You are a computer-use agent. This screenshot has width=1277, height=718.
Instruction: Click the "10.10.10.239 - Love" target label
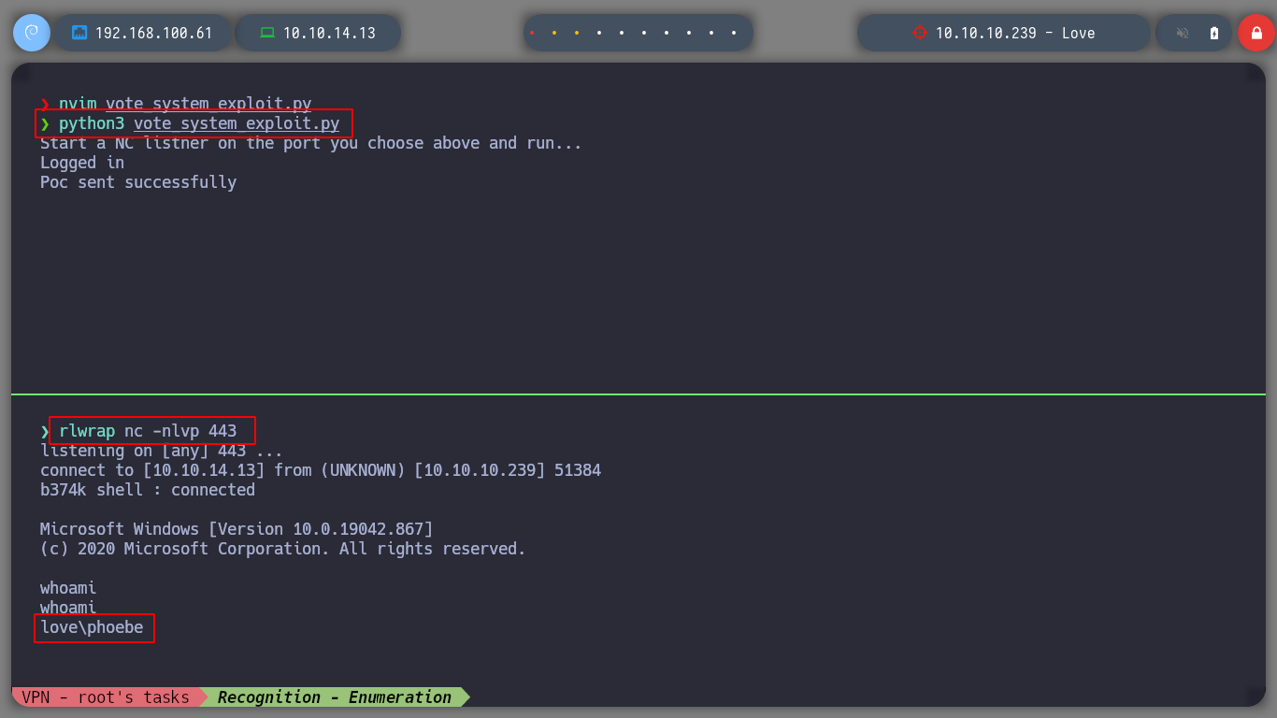click(x=1015, y=33)
